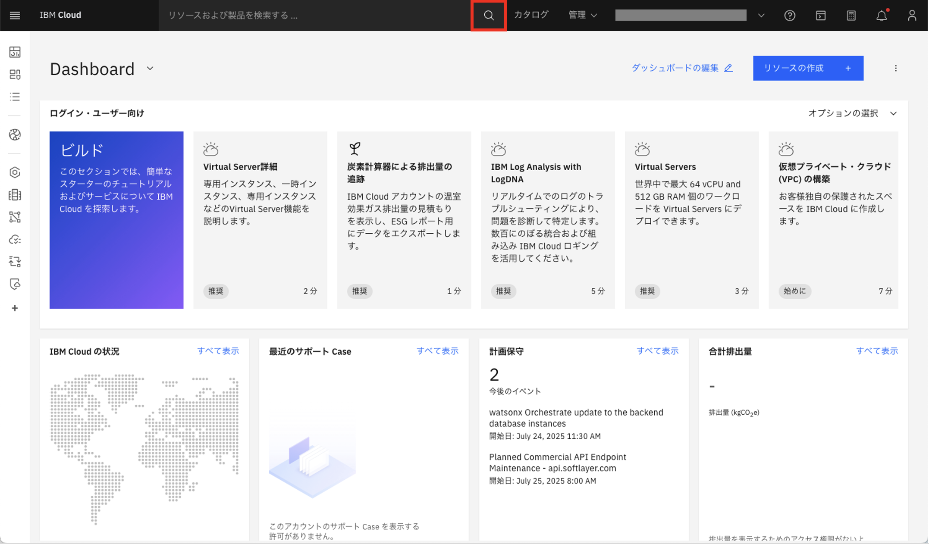Viewport: 929px width, 544px height.
Task: Click the plus icon in left sidebar
Action: coord(15,308)
